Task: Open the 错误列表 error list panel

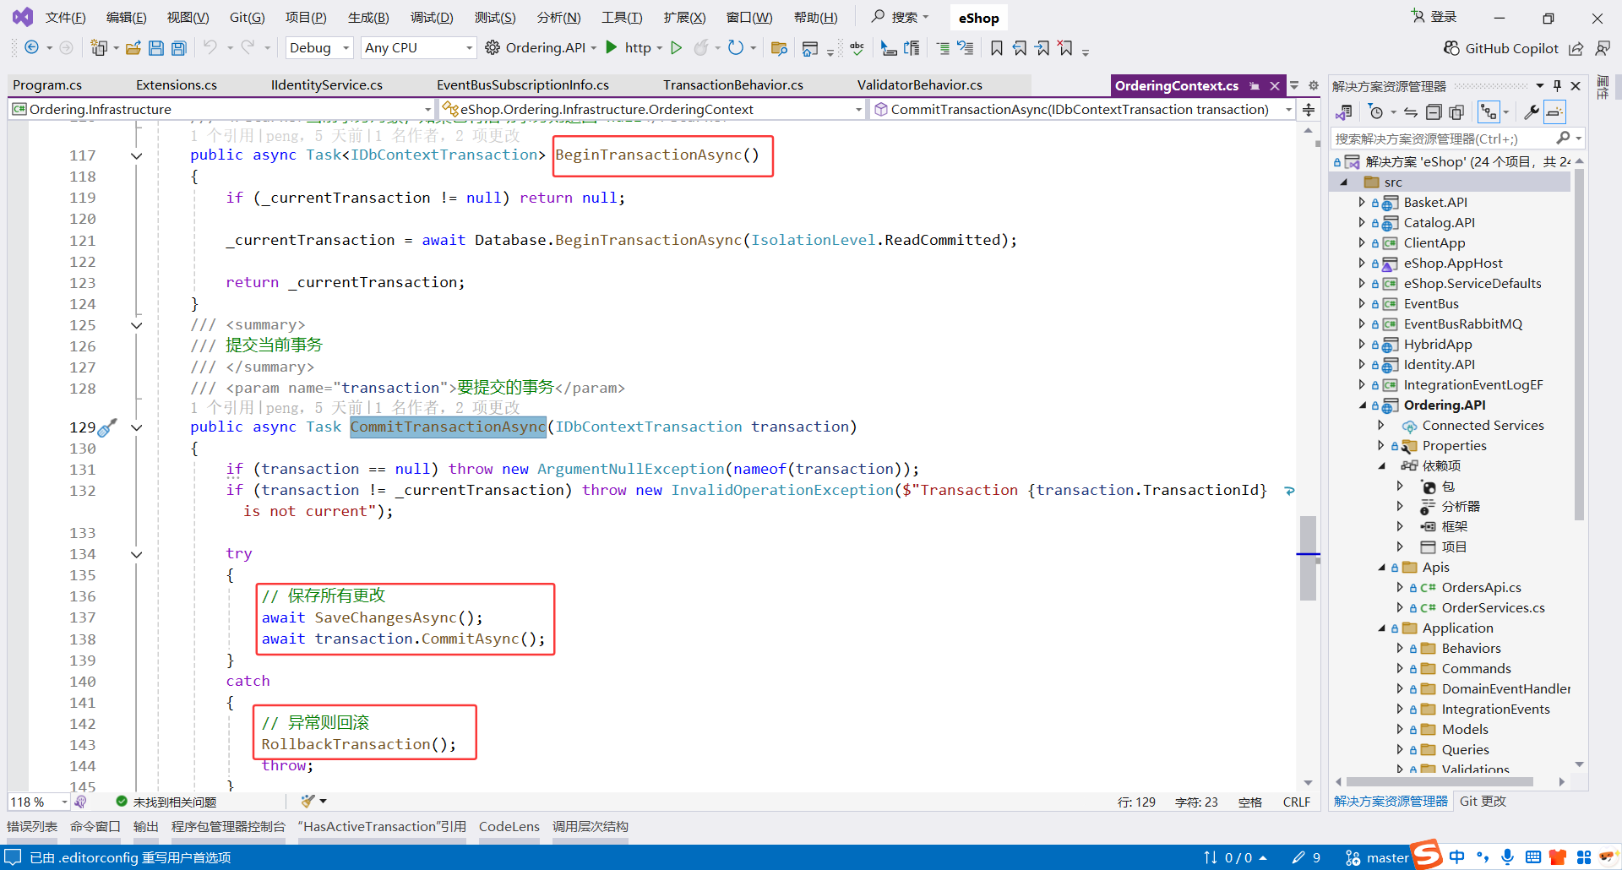Action: [32, 827]
